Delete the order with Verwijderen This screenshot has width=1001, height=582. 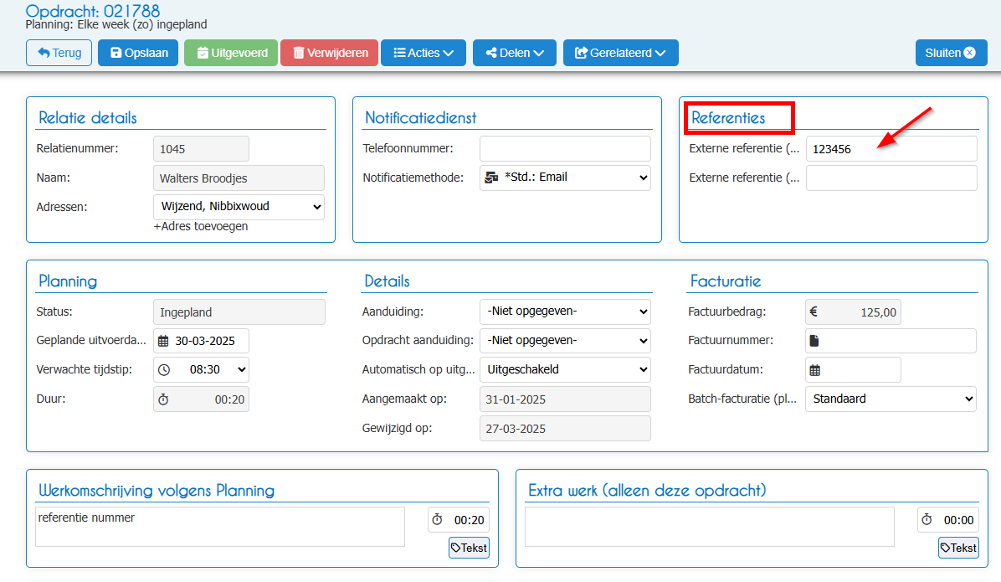[330, 53]
